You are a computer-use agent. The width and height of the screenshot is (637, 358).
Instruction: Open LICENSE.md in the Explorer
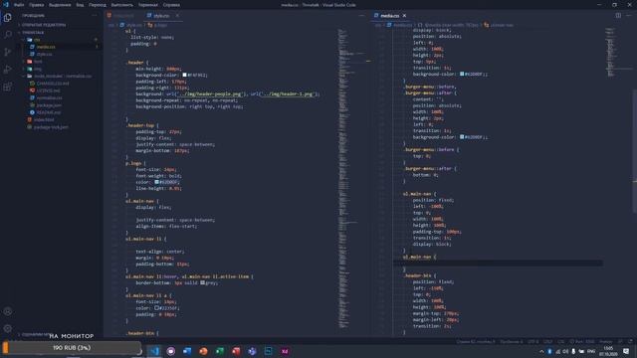(49, 90)
